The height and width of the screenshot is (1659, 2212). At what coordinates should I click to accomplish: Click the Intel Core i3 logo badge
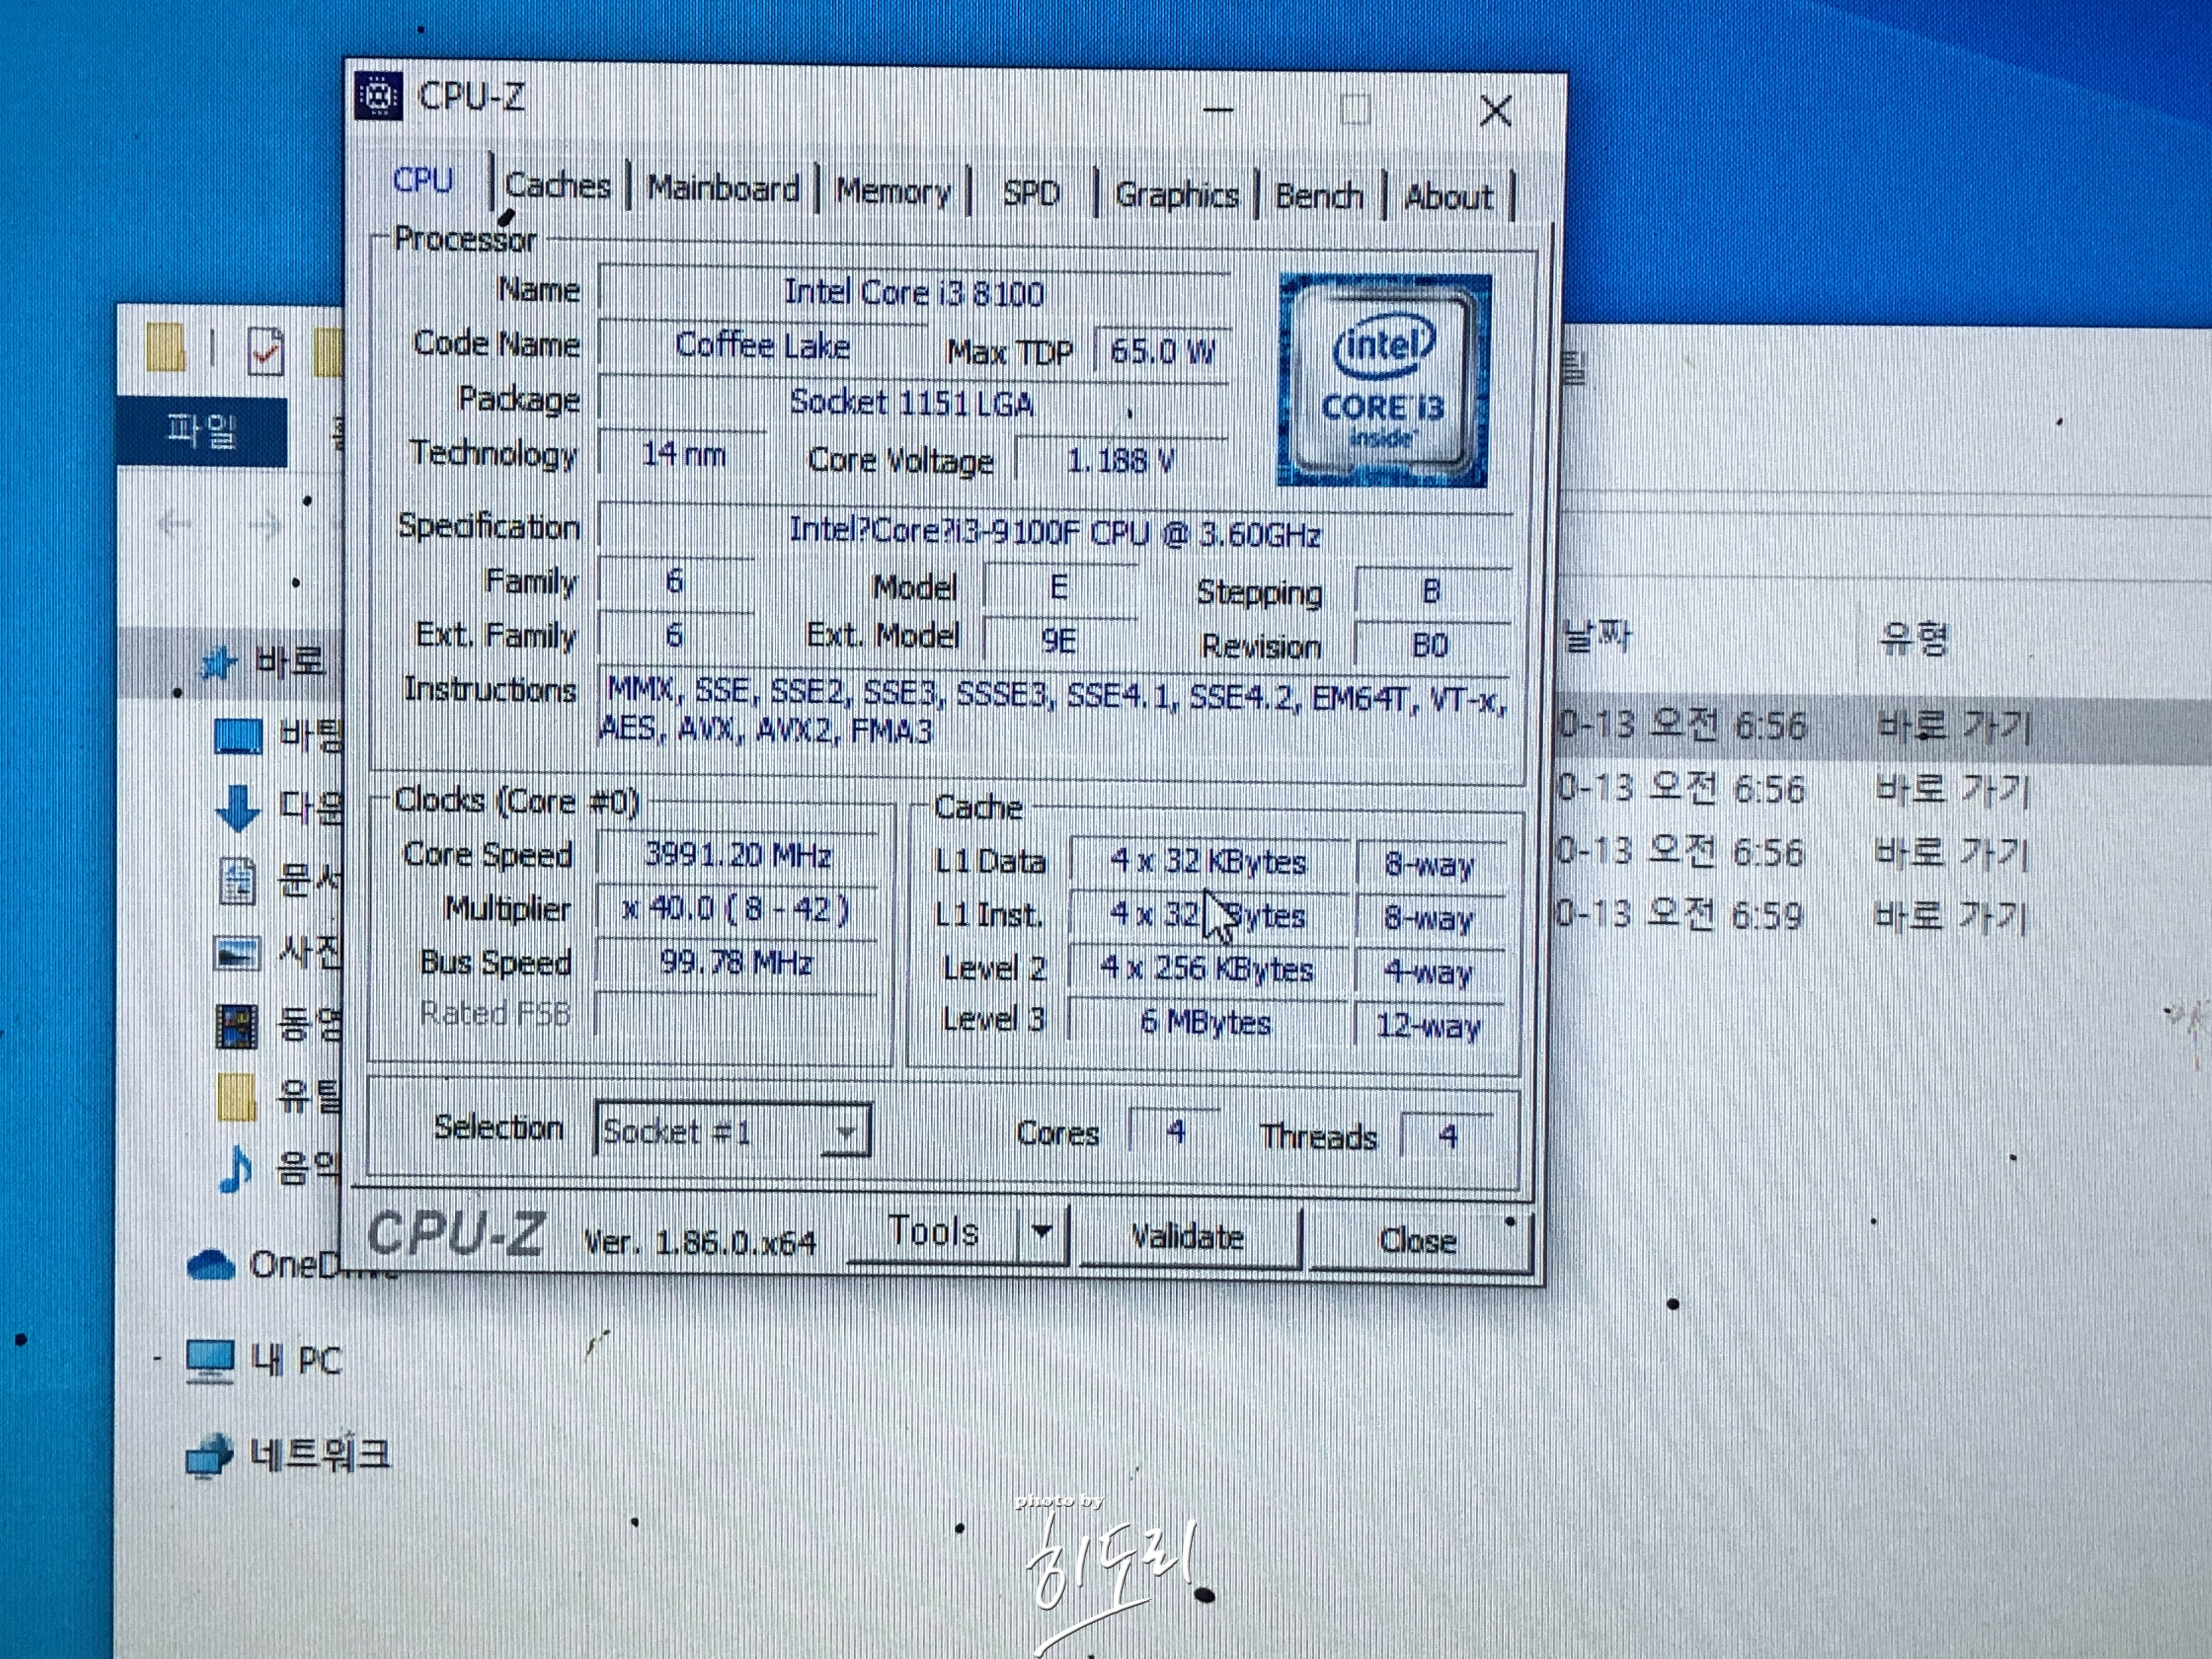[1383, 381]
